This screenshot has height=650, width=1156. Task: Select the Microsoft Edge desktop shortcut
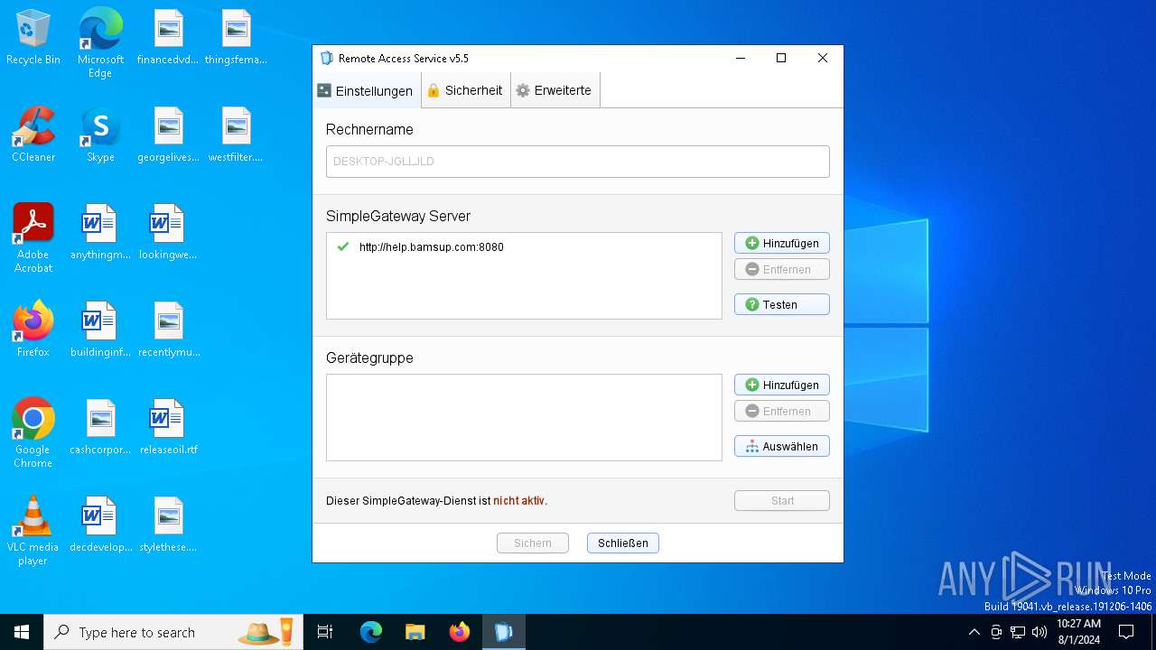pos(100,43)
